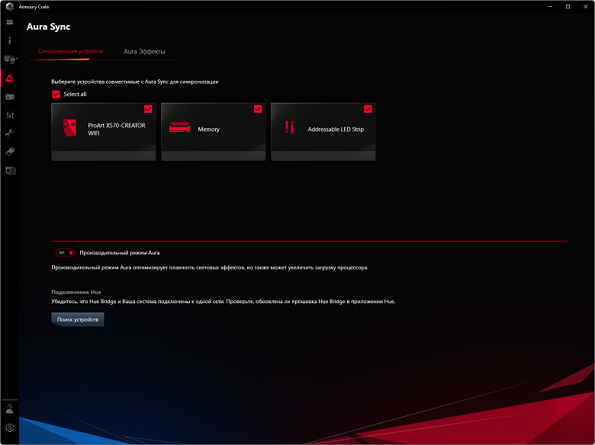This screenshot has height=445, width=595.
Task: Turn off the Aura performance mode switch
Action: click(x=66, y=252)
